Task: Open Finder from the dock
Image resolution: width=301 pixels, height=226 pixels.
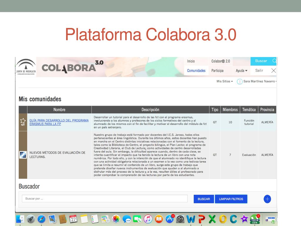Action: point(20,219)
